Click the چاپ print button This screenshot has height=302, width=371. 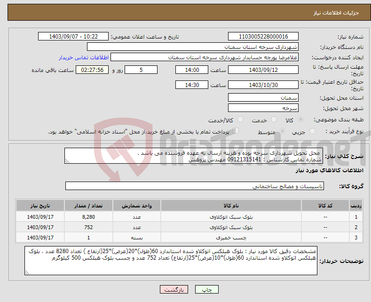(206, 289)
